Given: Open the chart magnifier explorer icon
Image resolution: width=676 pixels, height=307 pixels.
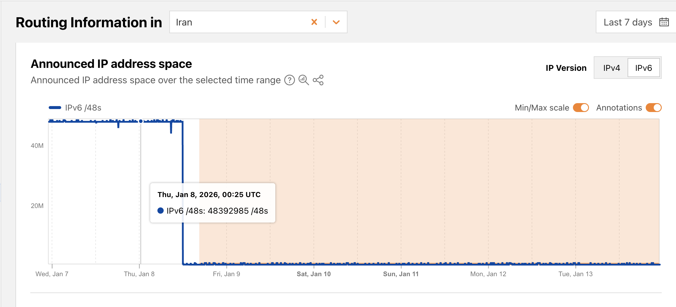Looking at the screenshot, I should [304, 80].
